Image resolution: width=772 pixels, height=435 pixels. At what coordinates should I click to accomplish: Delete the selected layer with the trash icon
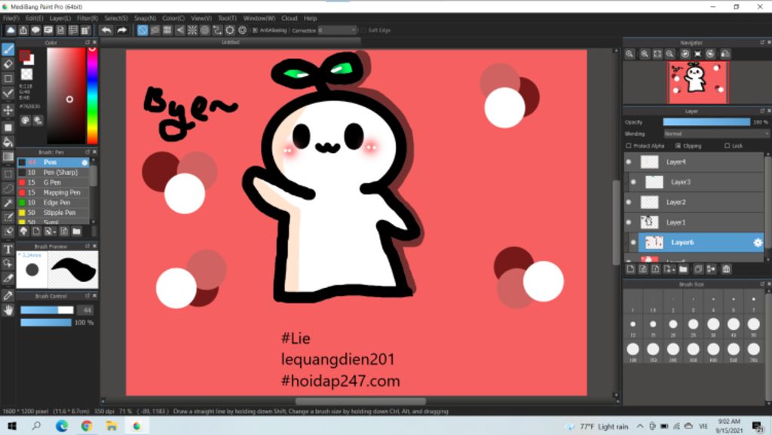[x=726, y=269]
